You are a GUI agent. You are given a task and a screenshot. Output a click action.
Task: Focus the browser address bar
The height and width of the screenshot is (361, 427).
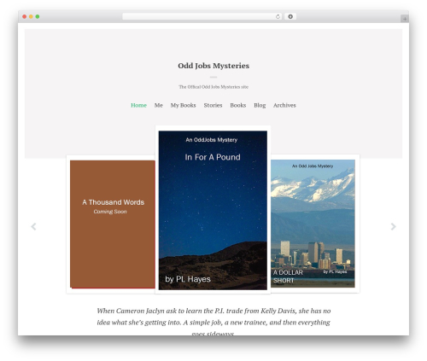click(202, 17)
